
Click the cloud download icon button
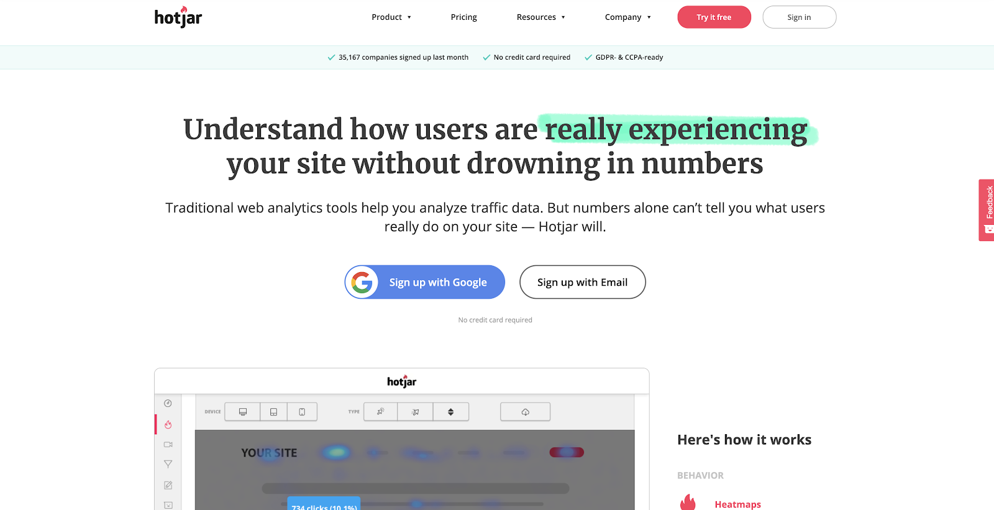point(526,412)
